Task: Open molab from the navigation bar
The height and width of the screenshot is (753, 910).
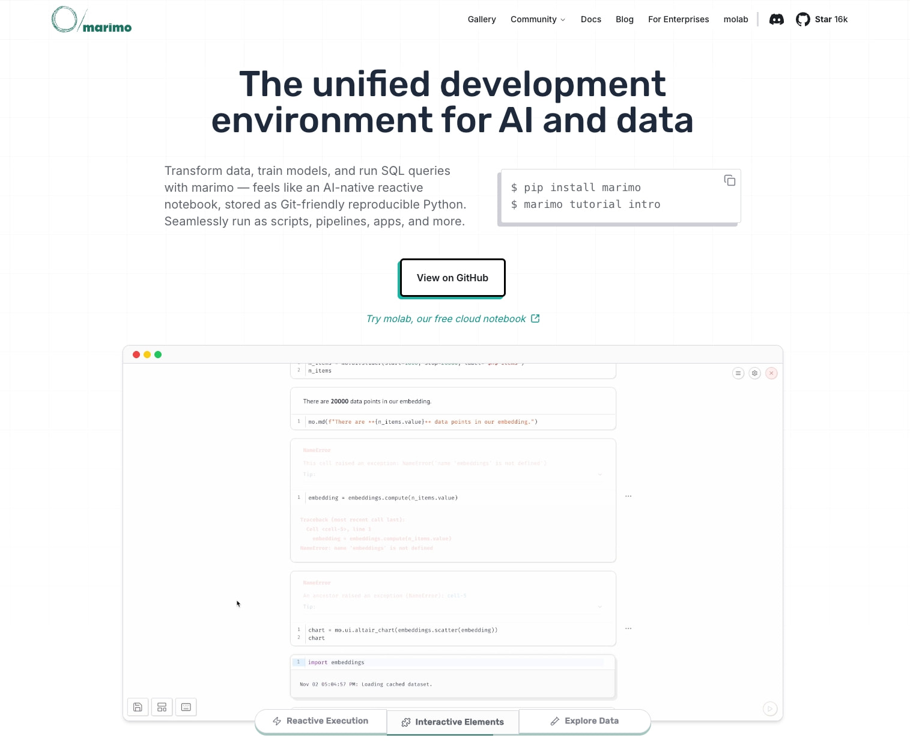Action: (x=736, y=19)
